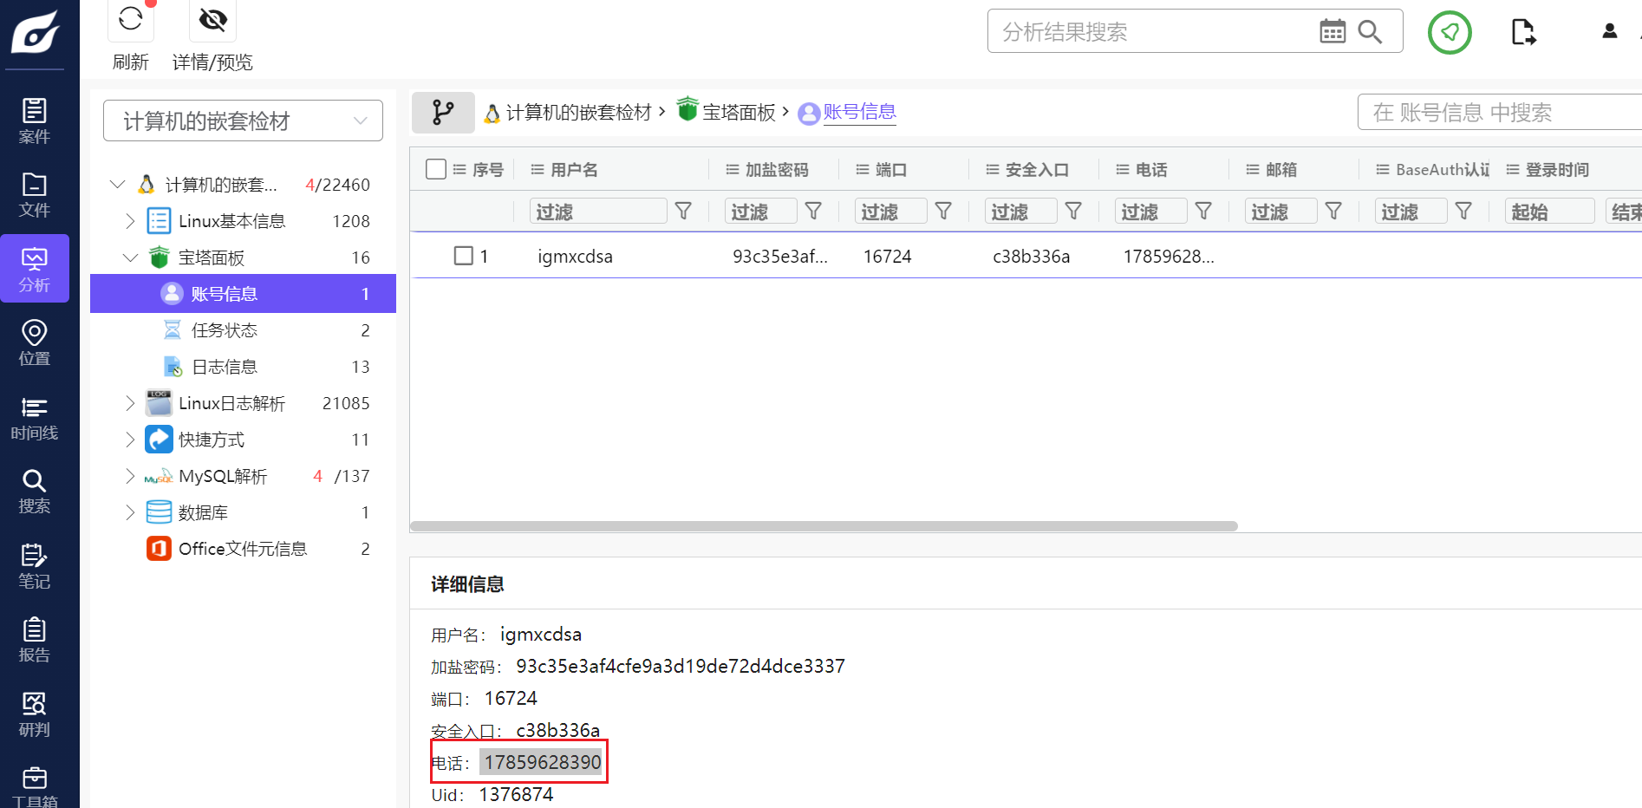The height and width of the screenshot is (808, 1642).
Task: Switch to the 时间线 sidebar section
Action: point(35,418)
